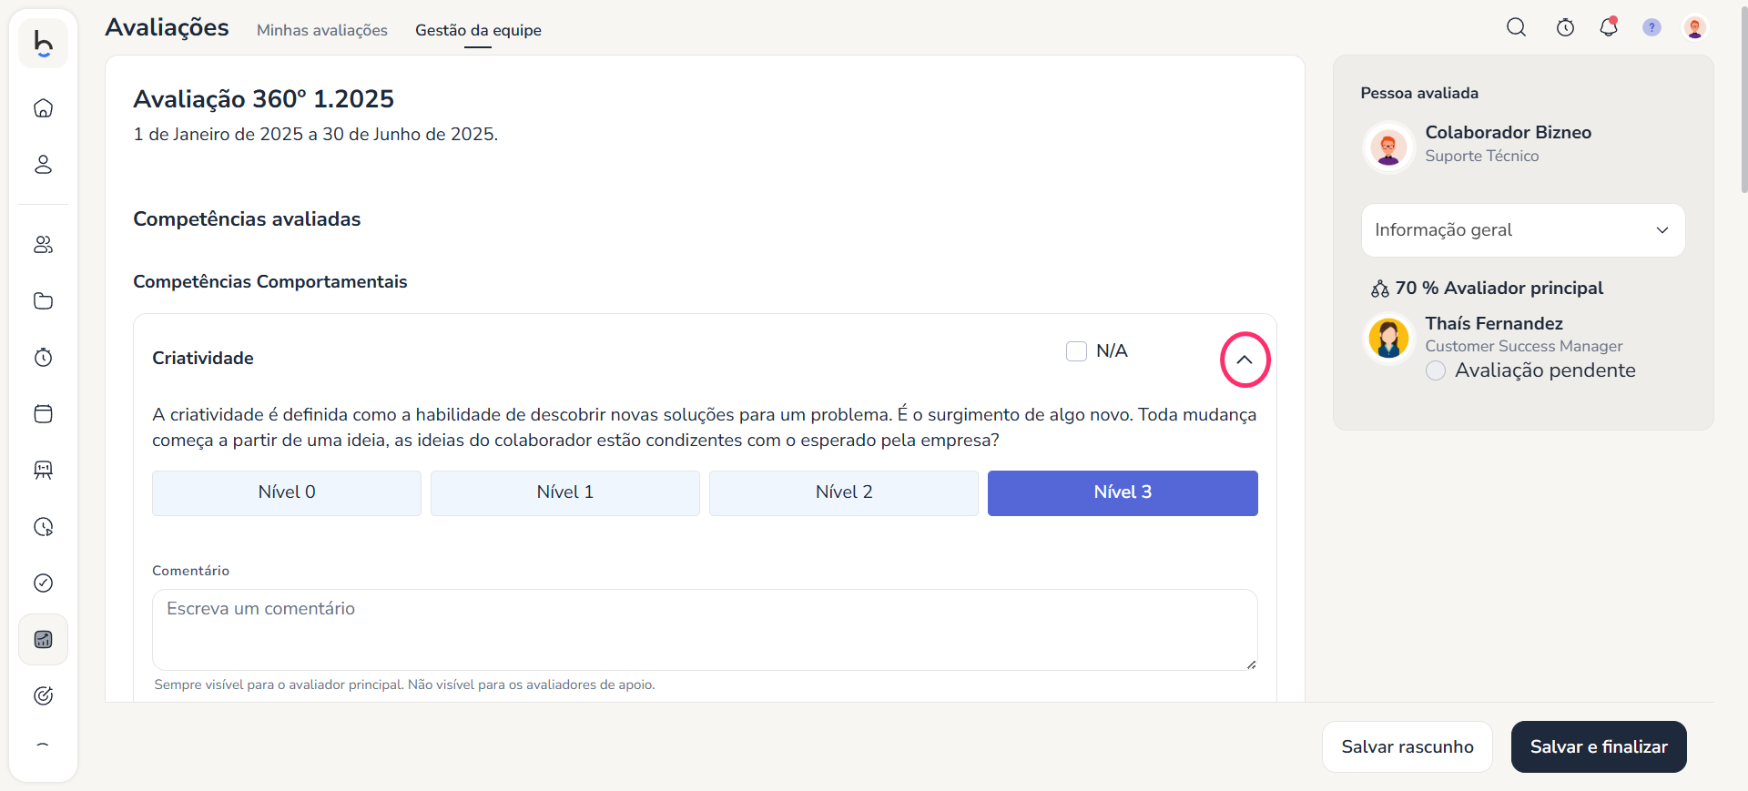Check the N/A checkbox for Criatividade
This screenshot has width=1748, height=791.
(1076, 351)
